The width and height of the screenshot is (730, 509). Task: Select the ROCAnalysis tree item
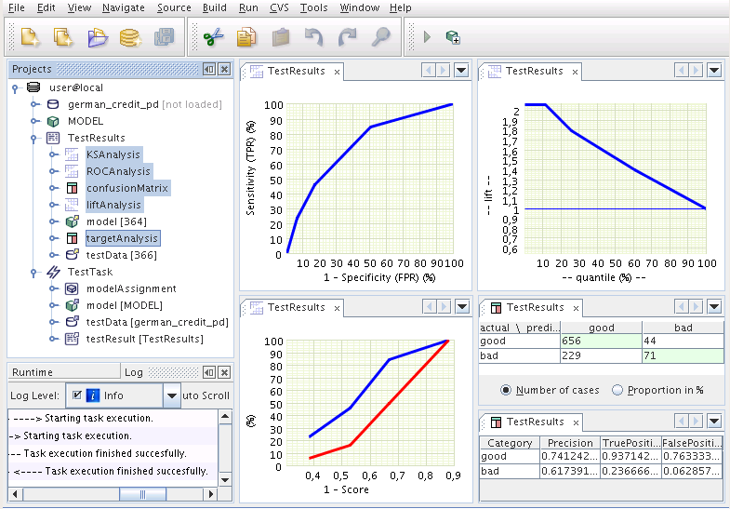(118, 171)
